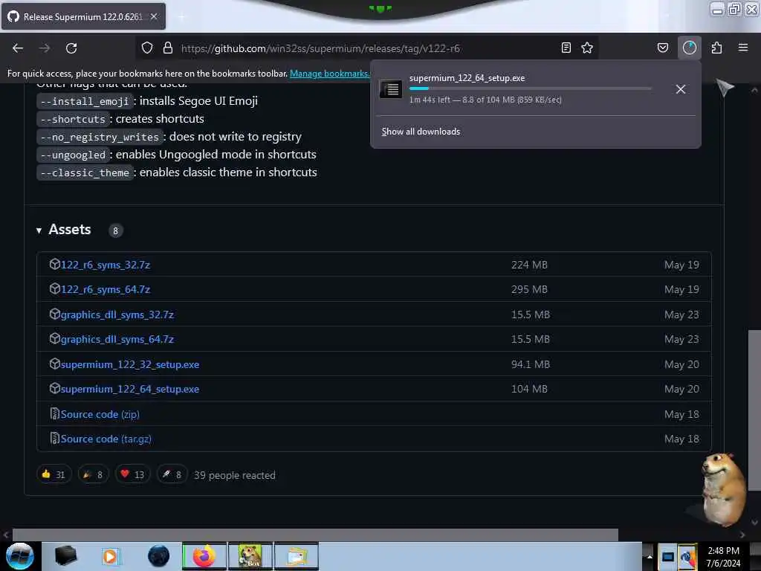
Task: Click the downloads progress toolbar icon
Action: tap(690, 48)
